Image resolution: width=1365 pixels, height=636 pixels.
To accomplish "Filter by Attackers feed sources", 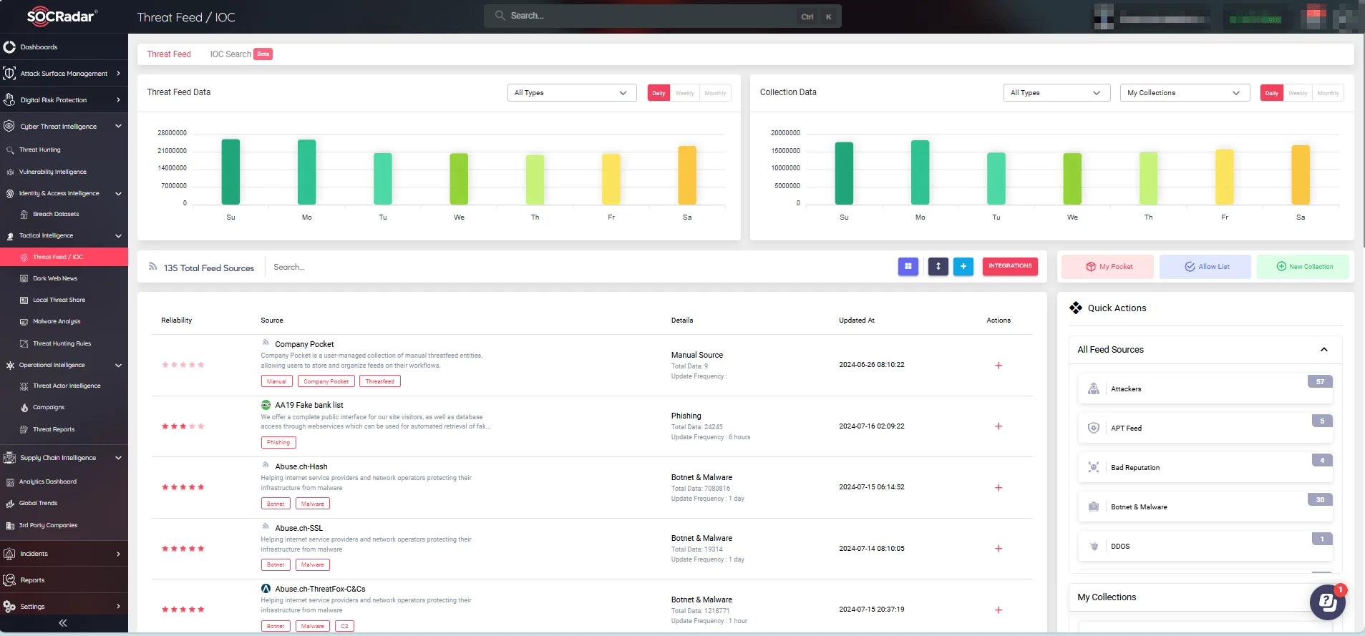I will pos(1205,389).
